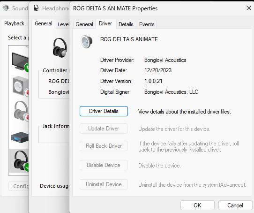Click the Configure button in Sound window
This screenshot has width=254, height=213.
point(19,186)
